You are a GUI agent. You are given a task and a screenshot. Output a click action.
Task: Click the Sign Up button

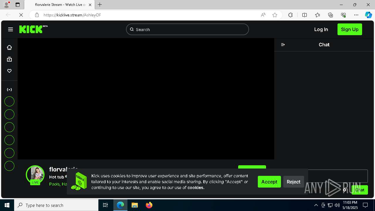point(350,29)
